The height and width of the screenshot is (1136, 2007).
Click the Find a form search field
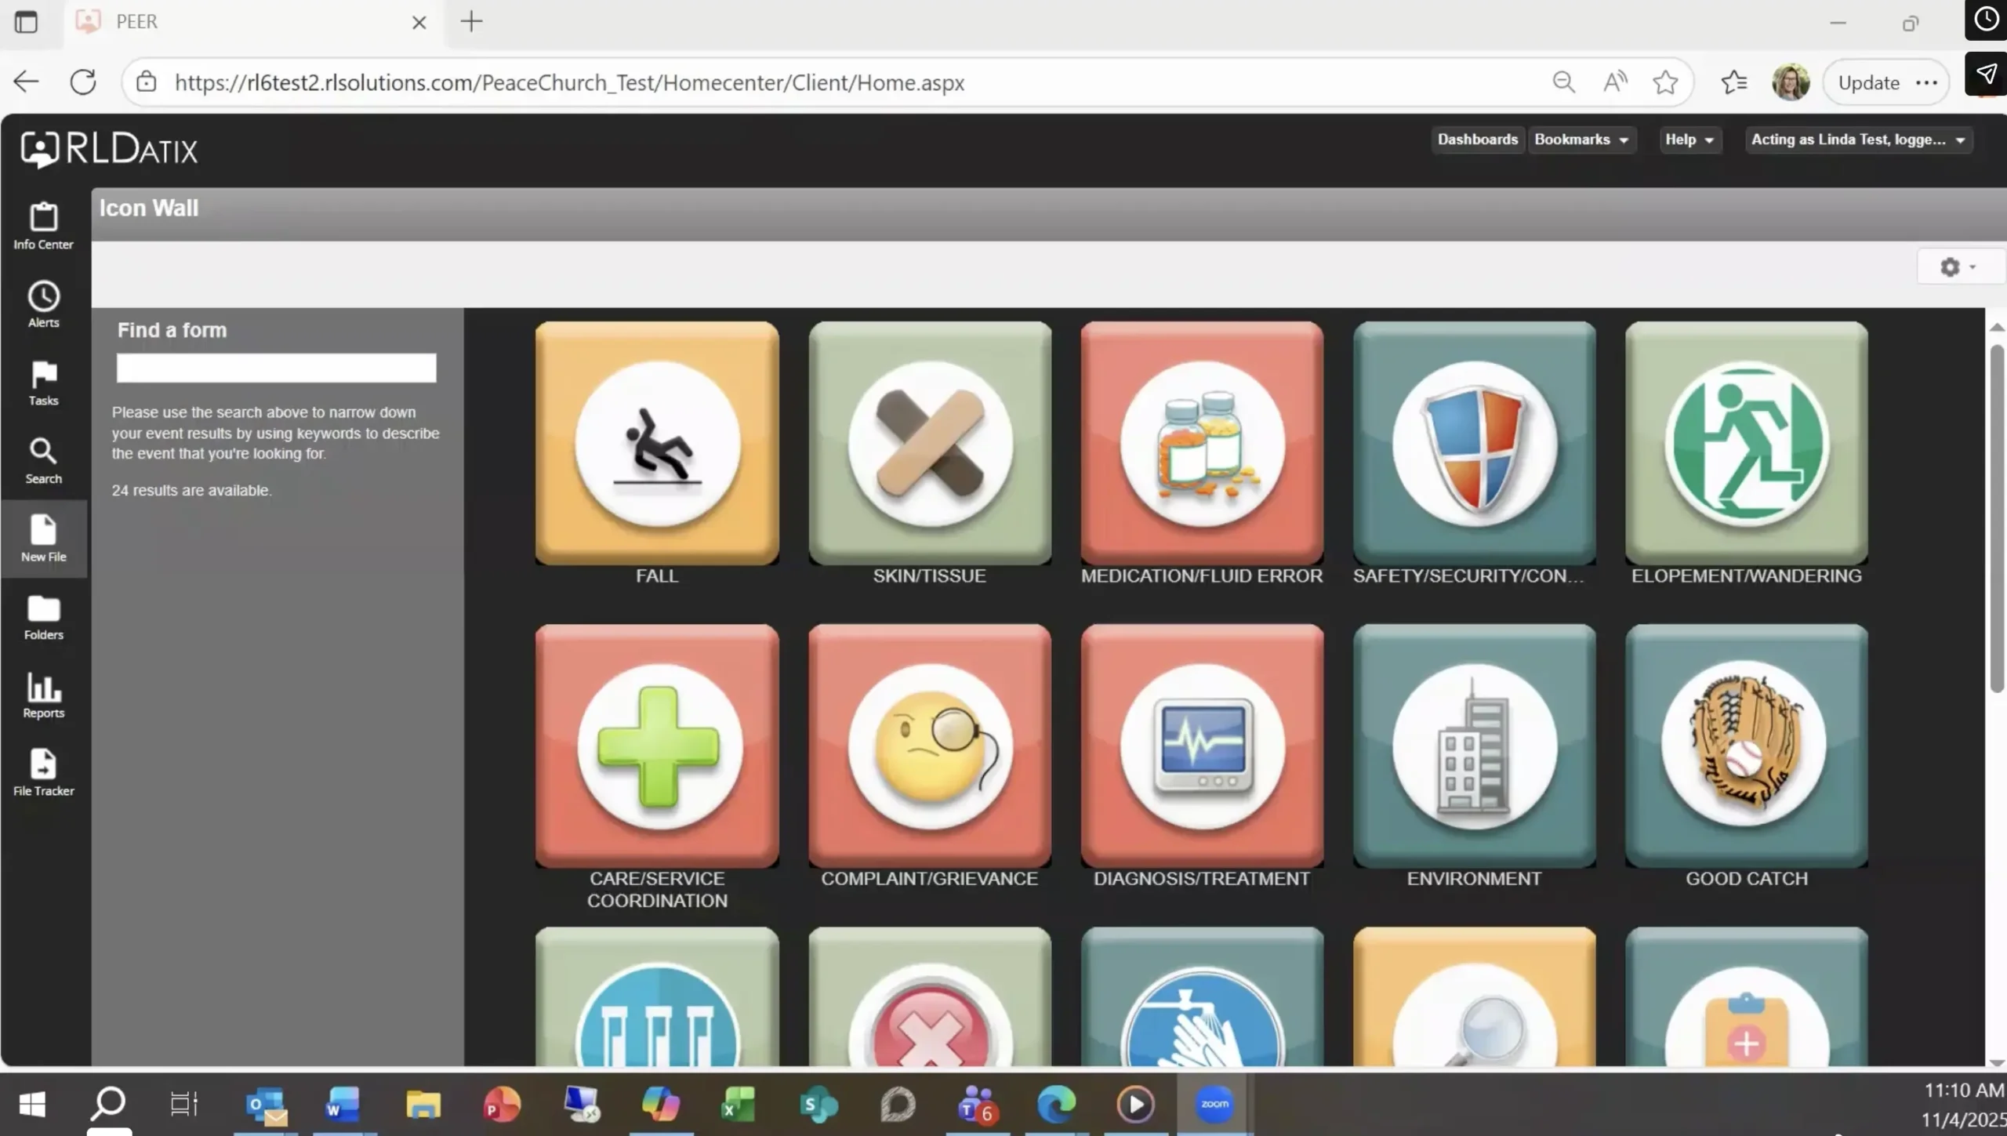coord(276,368)
